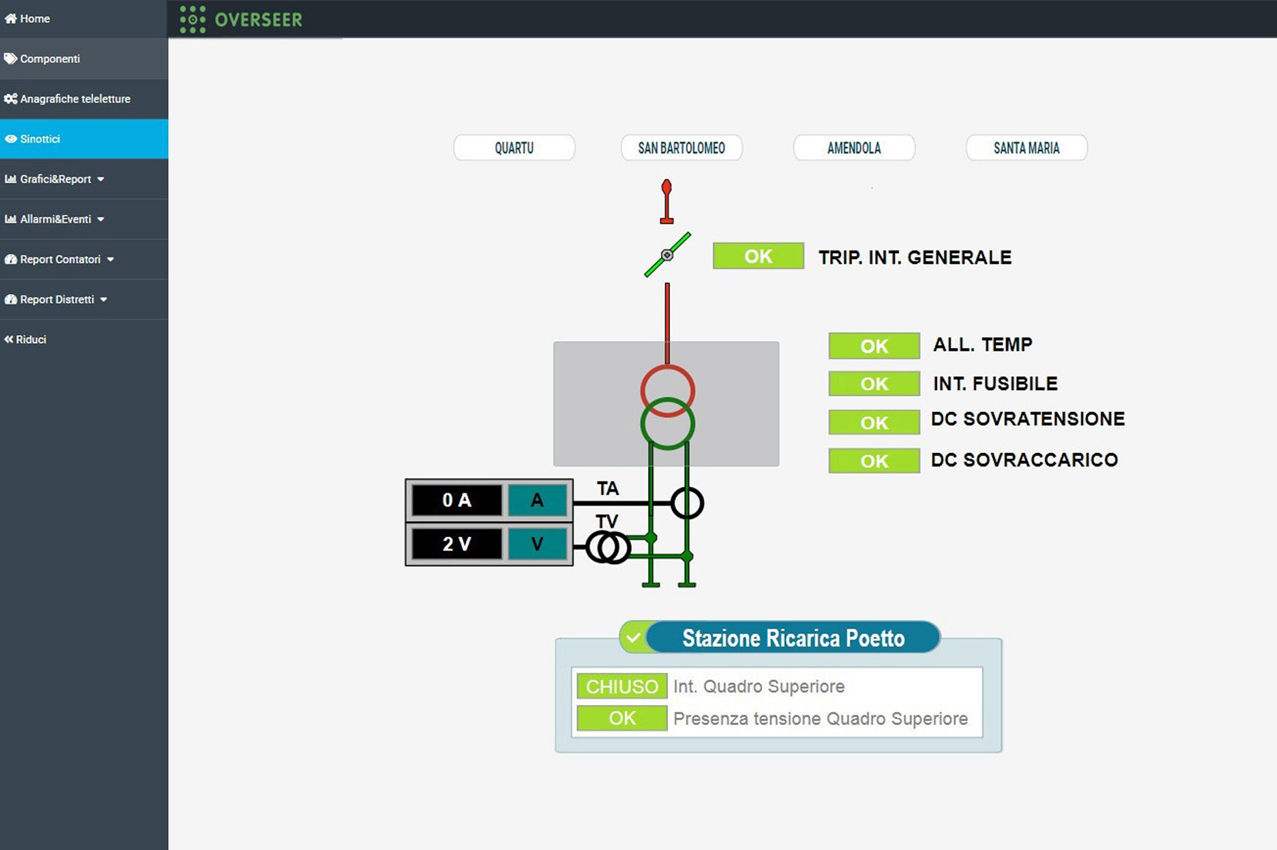Switch to the QUARTU station
This screenshot has height=850, width=1277.
(514, 148)
